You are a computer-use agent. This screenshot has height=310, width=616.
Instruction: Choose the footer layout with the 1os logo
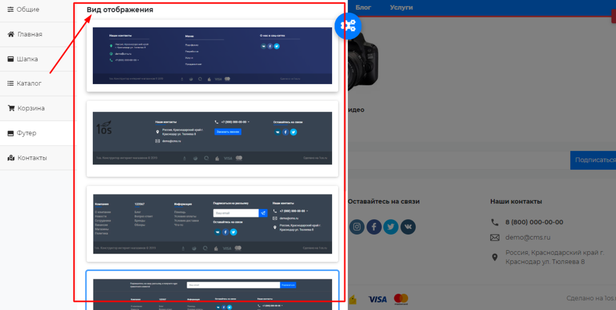212,139
